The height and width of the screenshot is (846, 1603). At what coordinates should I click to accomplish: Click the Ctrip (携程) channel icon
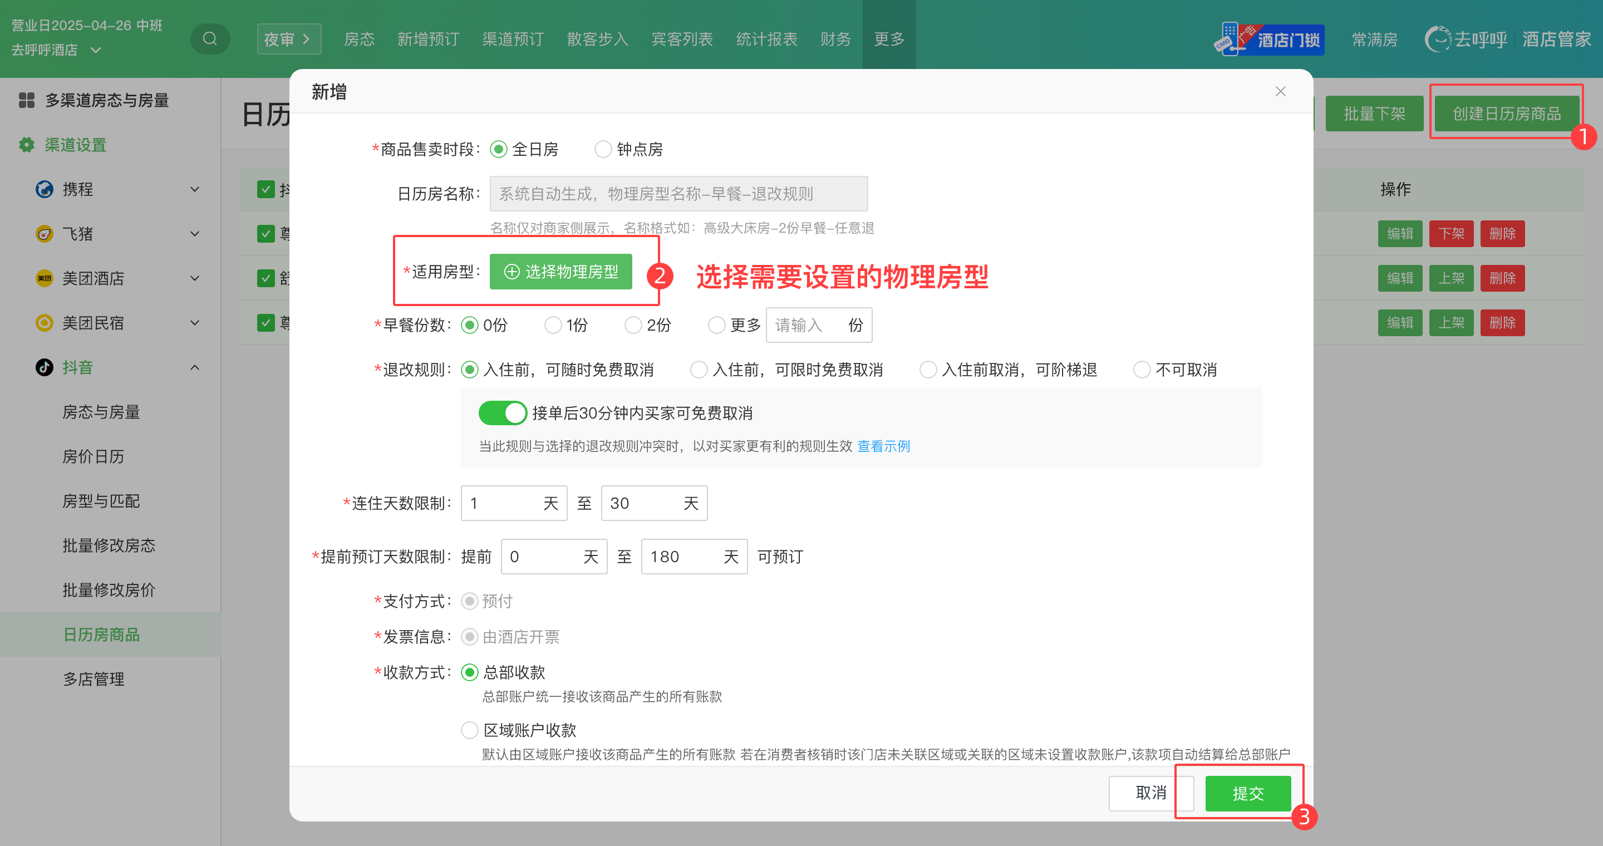[44, 189]
